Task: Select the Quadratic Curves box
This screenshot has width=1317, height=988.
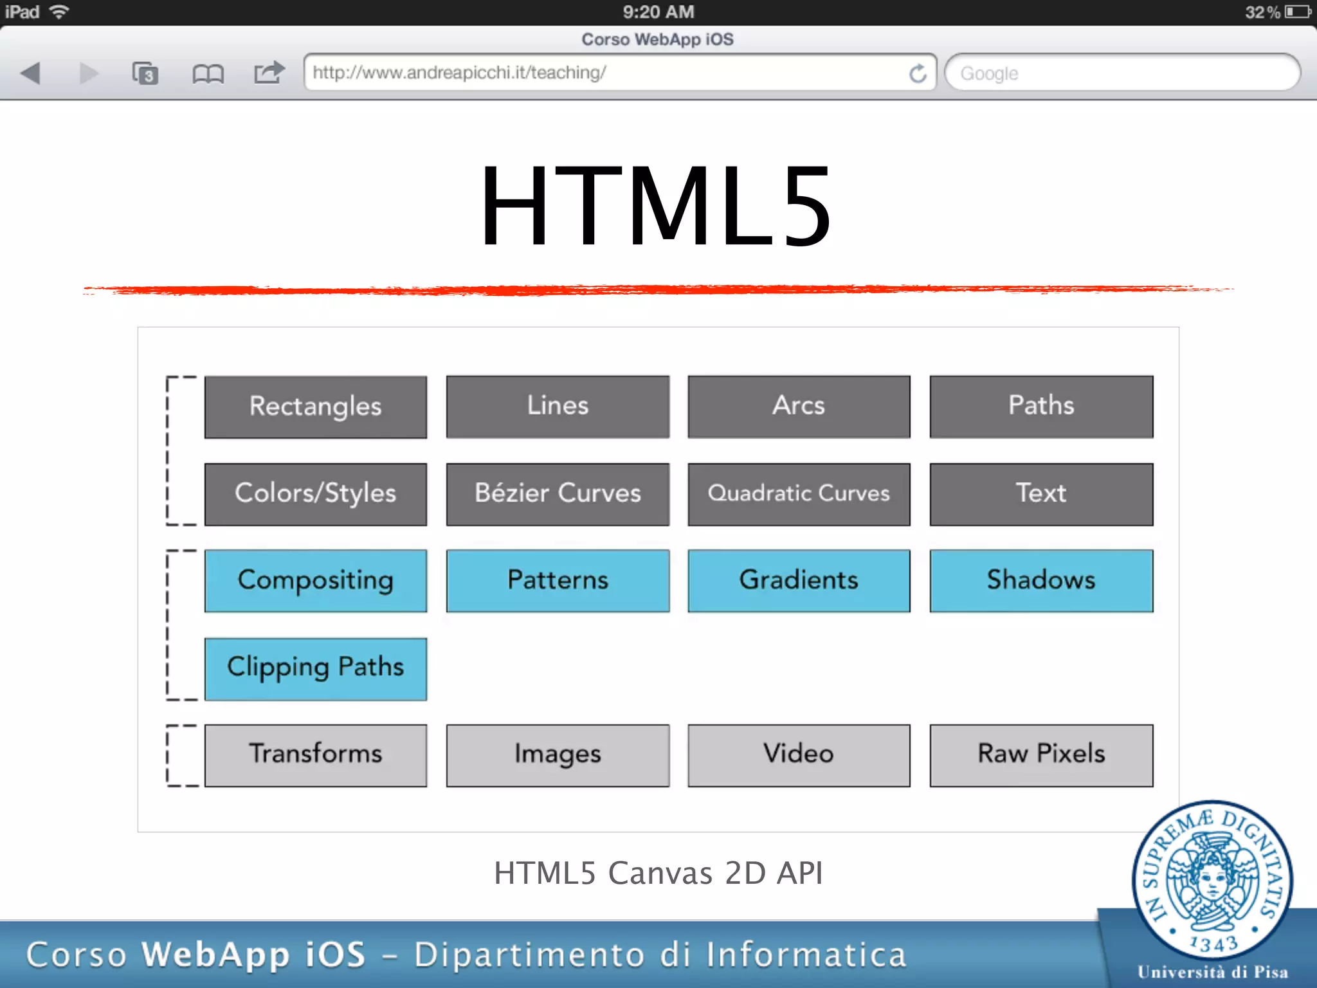Action: [799, 495]
